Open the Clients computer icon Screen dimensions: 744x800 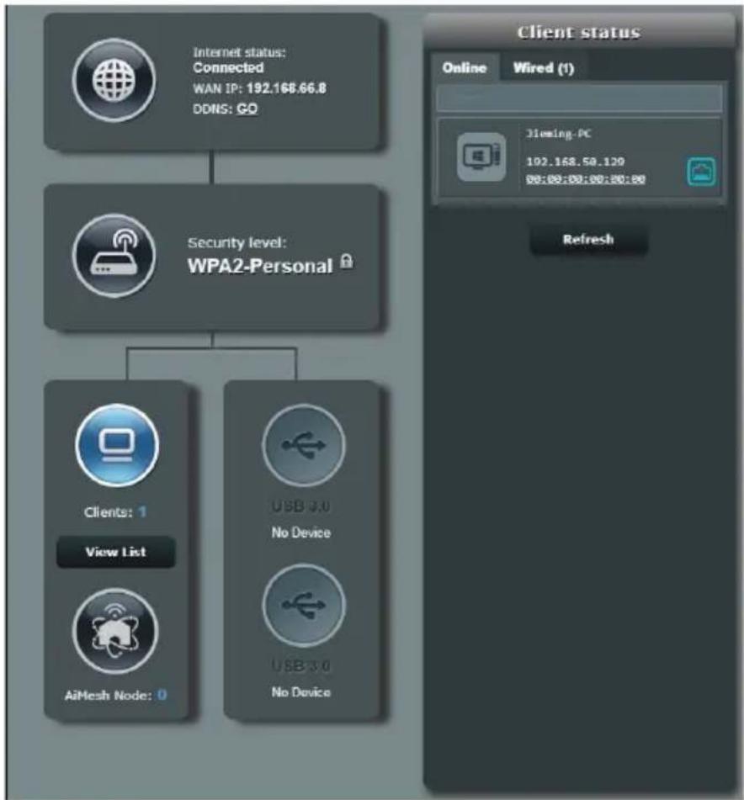click(x=117, y=445)
